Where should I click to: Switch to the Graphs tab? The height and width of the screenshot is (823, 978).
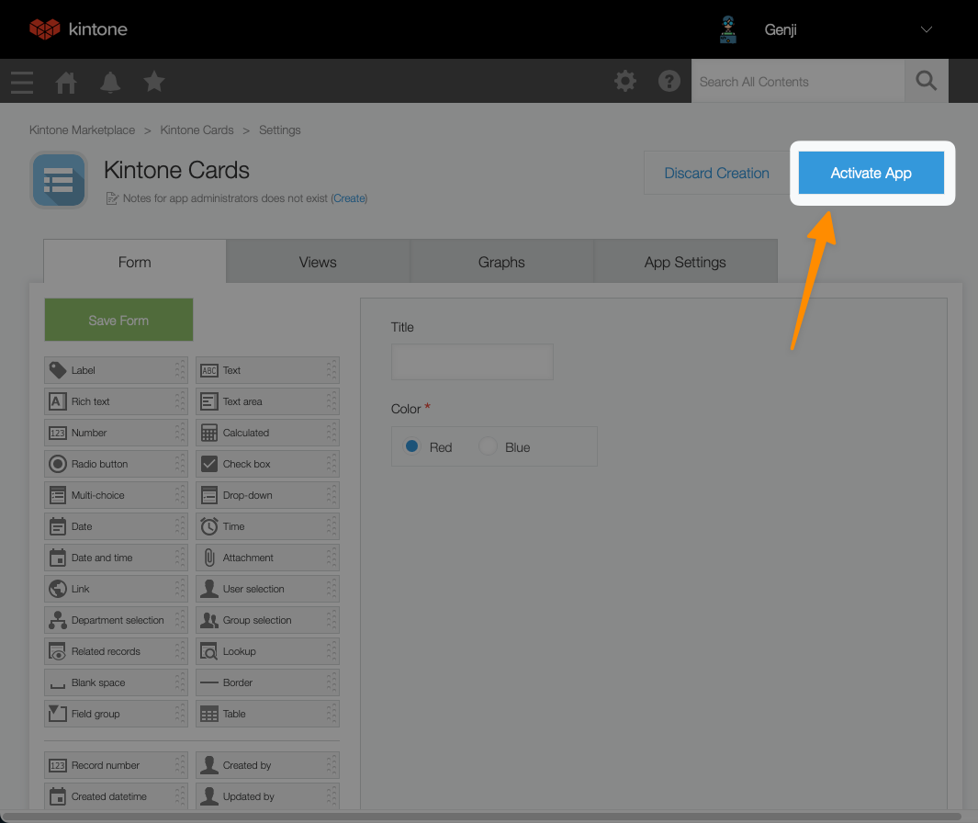click(x=501, y=262)
